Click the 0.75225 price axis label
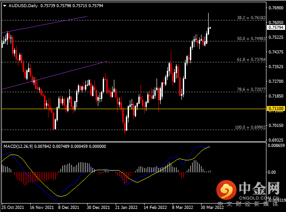The width and height of the screenshot is (286, 212). click(x=276, y=37)
